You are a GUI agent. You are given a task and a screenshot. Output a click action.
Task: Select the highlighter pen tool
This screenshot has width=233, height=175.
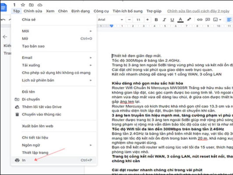pyautogui.click(x=189, y=20)
